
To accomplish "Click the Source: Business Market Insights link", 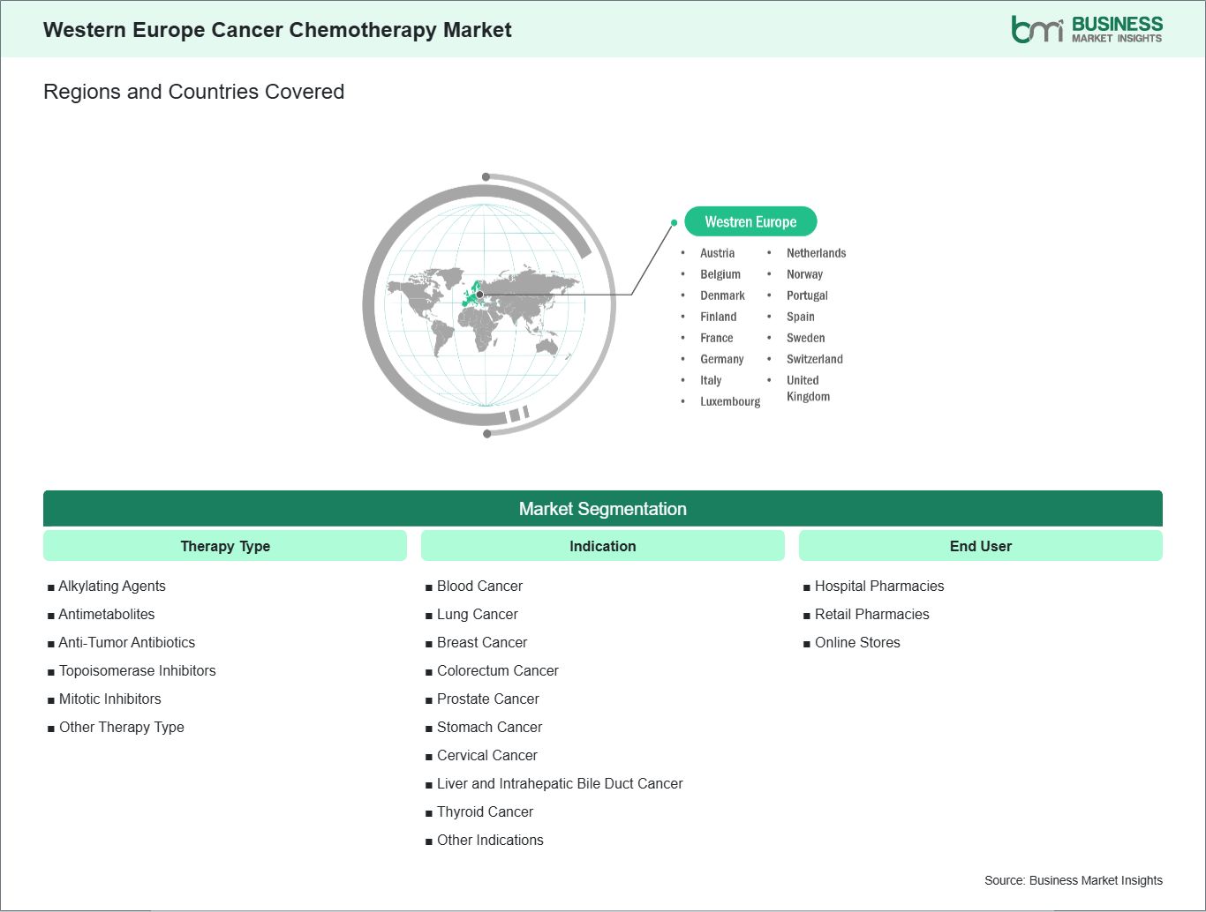I will click(x=1074, y=879).
